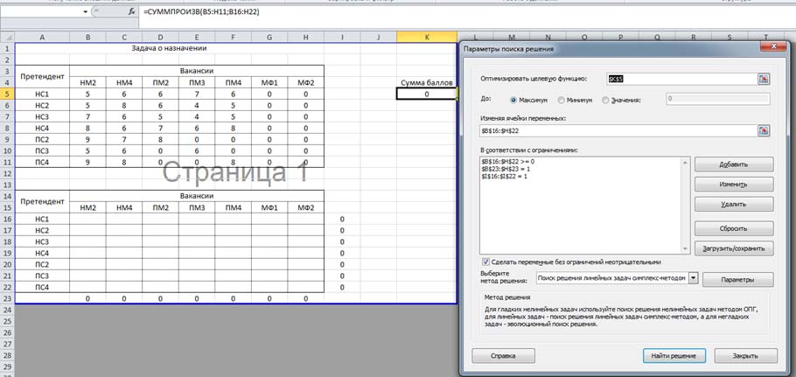The height and width of the screenshot is (377, 796).
Task: Select the Максимум radio button
Action: point(513,100)
